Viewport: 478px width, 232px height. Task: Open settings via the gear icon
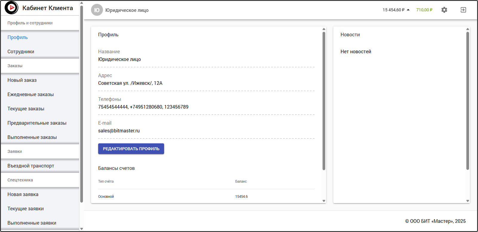point(444,10)
